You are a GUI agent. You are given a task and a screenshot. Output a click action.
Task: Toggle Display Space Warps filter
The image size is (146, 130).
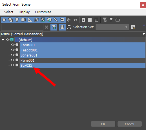(x=36, y=20)
